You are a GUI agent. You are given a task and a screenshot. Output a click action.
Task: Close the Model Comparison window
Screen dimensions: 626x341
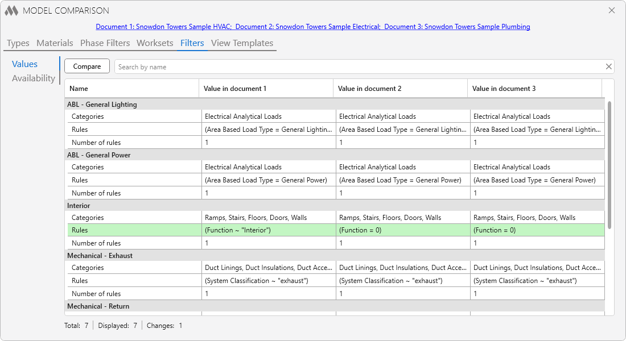point(612,10)
